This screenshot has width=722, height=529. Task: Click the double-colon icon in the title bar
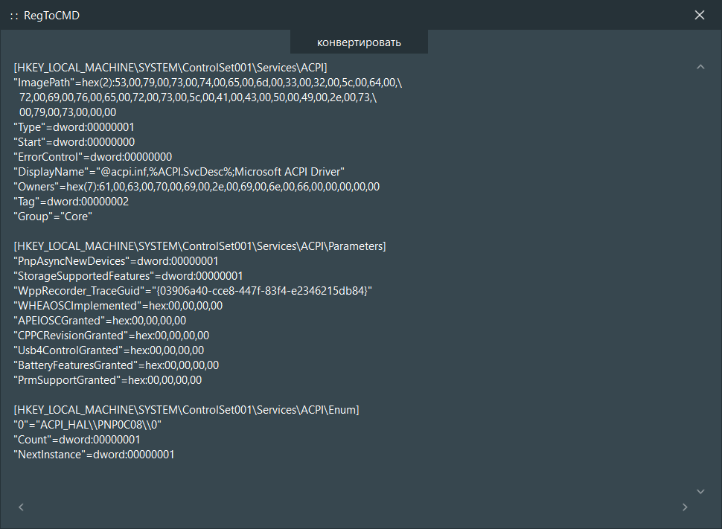tap(13, 16)
